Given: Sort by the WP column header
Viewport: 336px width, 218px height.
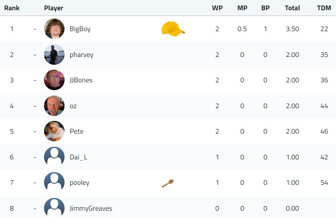Looking at the screenshot, I should (217, 8).
